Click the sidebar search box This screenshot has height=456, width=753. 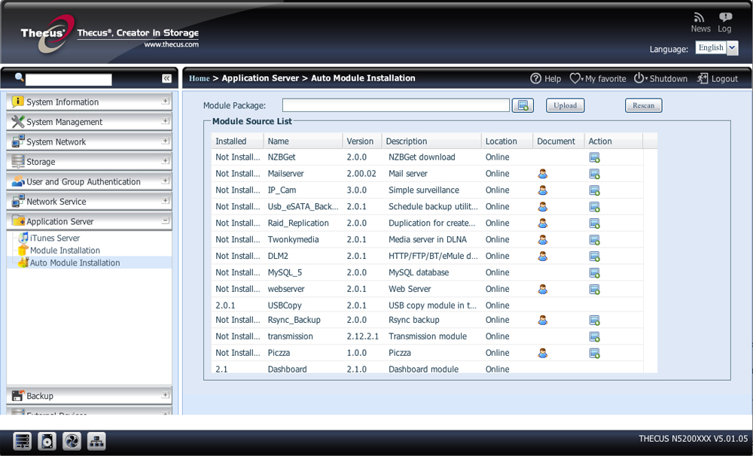pos(69,79)
